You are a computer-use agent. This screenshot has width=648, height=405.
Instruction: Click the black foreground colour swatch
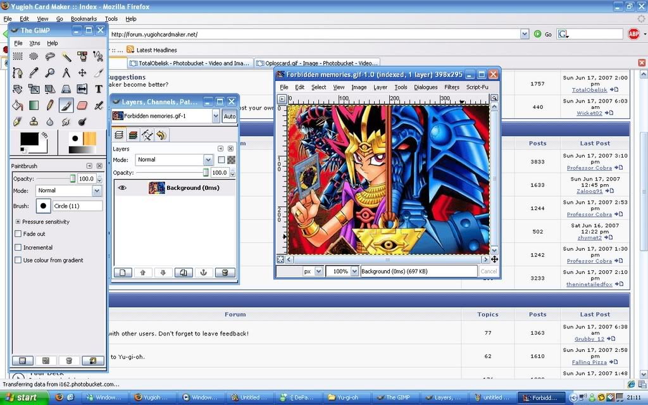[29, 139]
